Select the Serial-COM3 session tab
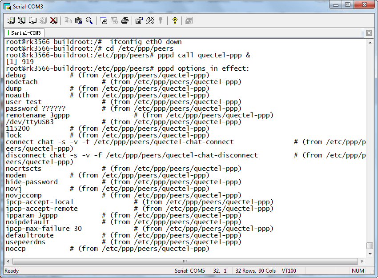This screenshot has width=378, height=278. [24, 32]
